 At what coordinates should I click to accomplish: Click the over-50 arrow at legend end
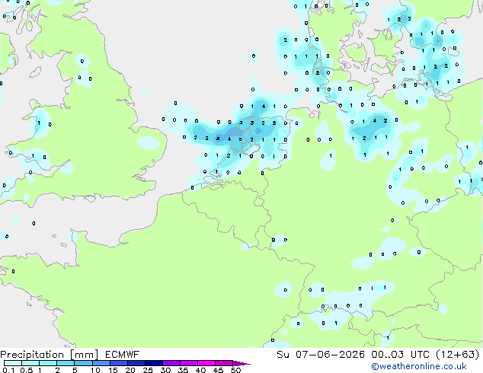click(x=241, y=363)
